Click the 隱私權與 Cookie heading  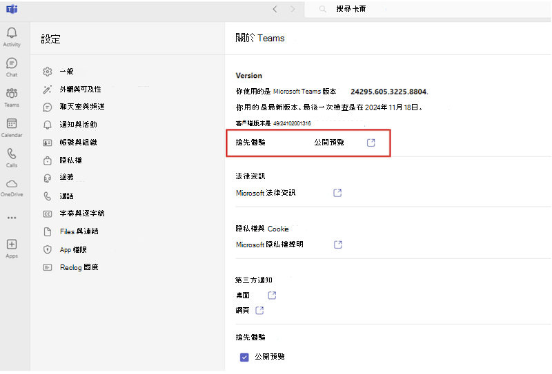262,229
